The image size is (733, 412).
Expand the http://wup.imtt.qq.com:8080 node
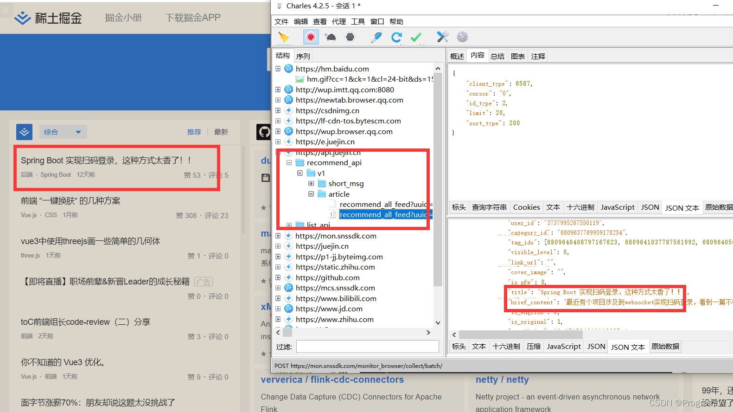[x=278, y=90]
